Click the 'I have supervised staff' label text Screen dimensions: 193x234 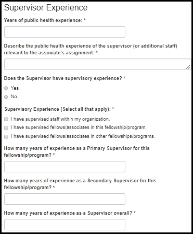[x=60, y=119]
